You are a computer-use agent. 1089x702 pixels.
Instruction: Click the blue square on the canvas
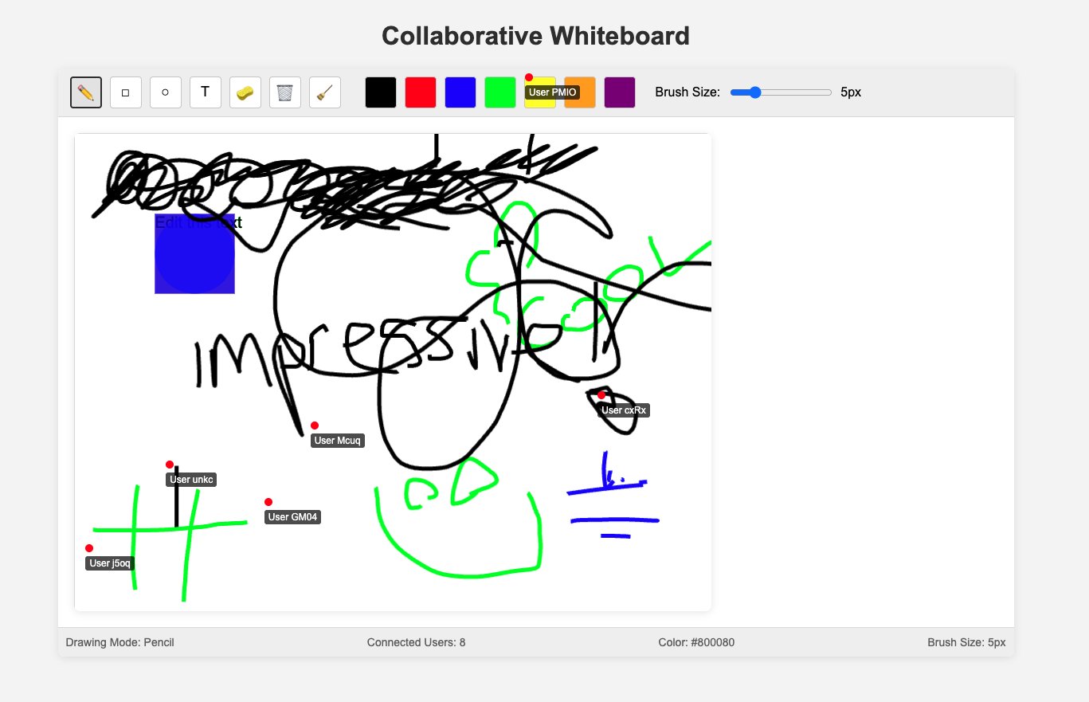click(194, 253)
